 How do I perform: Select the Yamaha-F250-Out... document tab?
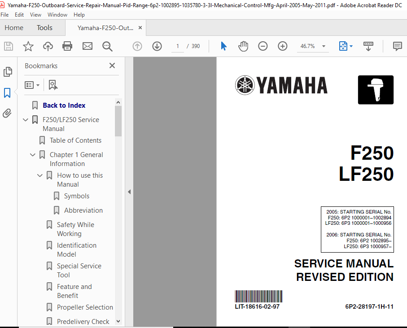click(105, 28)
